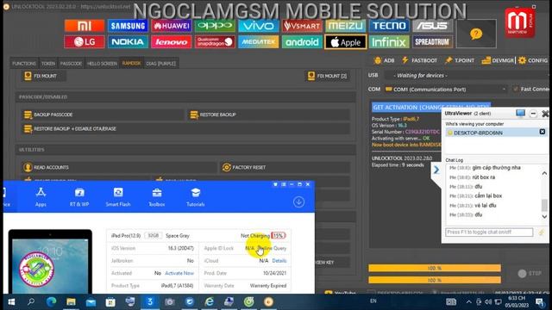Switch to the HELLO SCREEN tab
This screenshot has height=310, width=552.
(102, 64)
